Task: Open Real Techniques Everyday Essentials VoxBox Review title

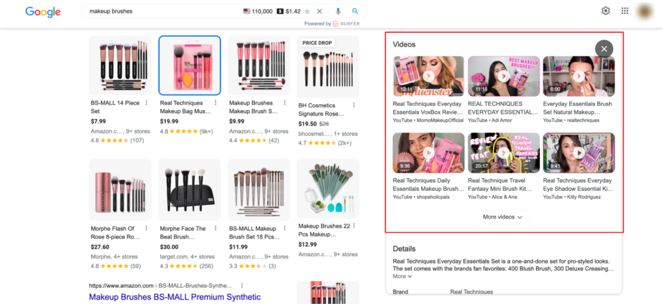Action: click(428, 108)
